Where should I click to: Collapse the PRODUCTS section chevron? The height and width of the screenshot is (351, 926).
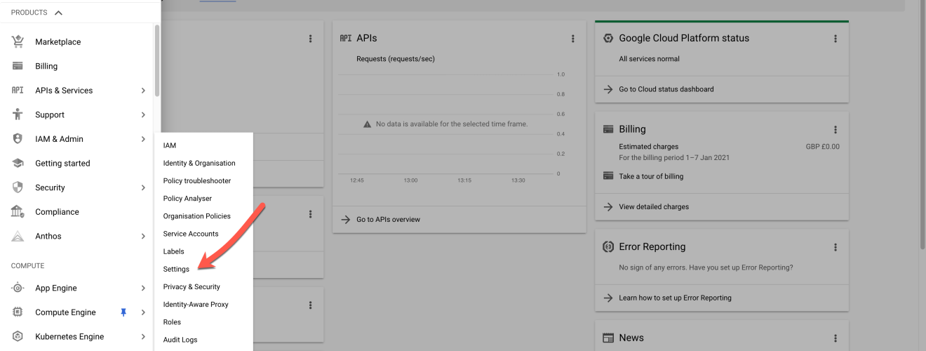(x=58, y=13)
